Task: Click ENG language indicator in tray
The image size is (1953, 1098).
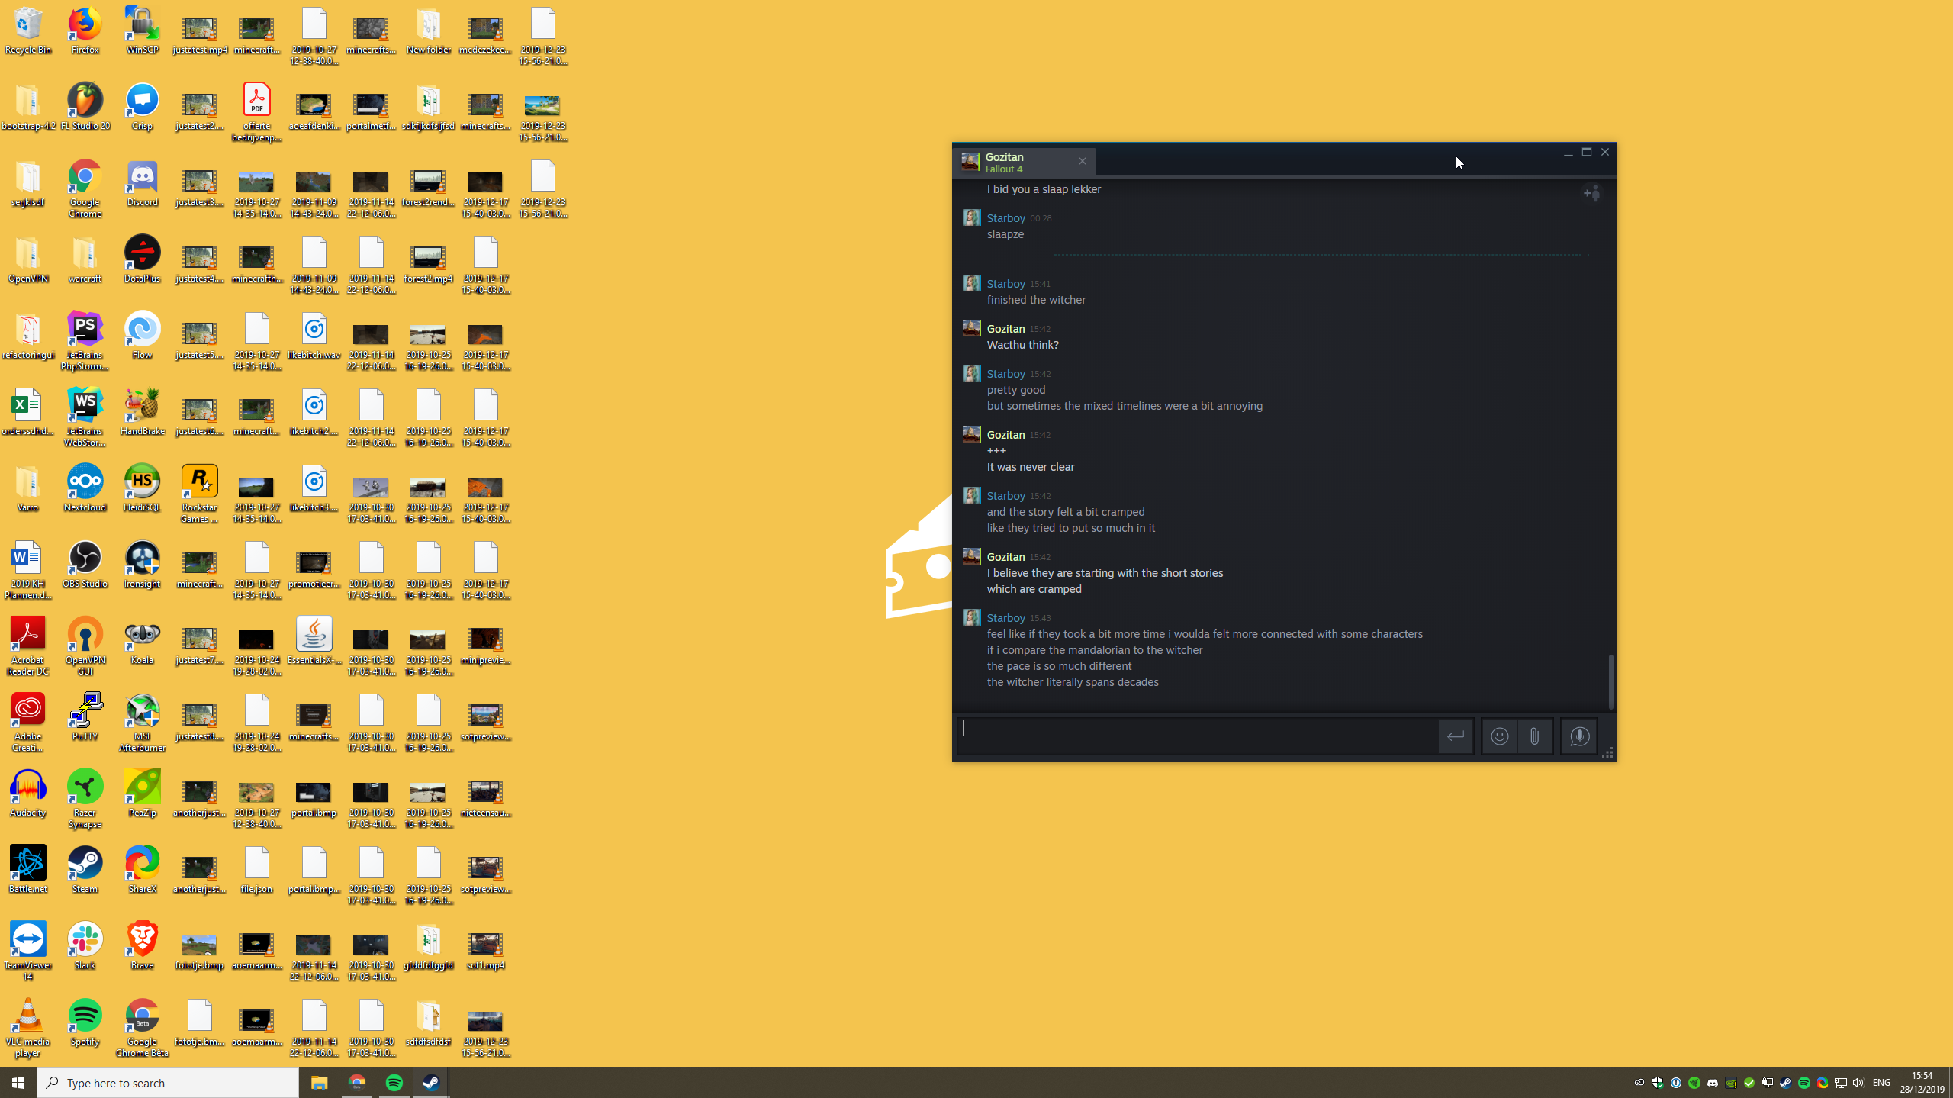Action: [x=1881, y=1083]
